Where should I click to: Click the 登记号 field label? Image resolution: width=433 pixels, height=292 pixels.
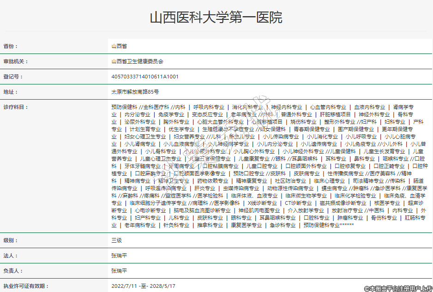[x=13, y=77]
